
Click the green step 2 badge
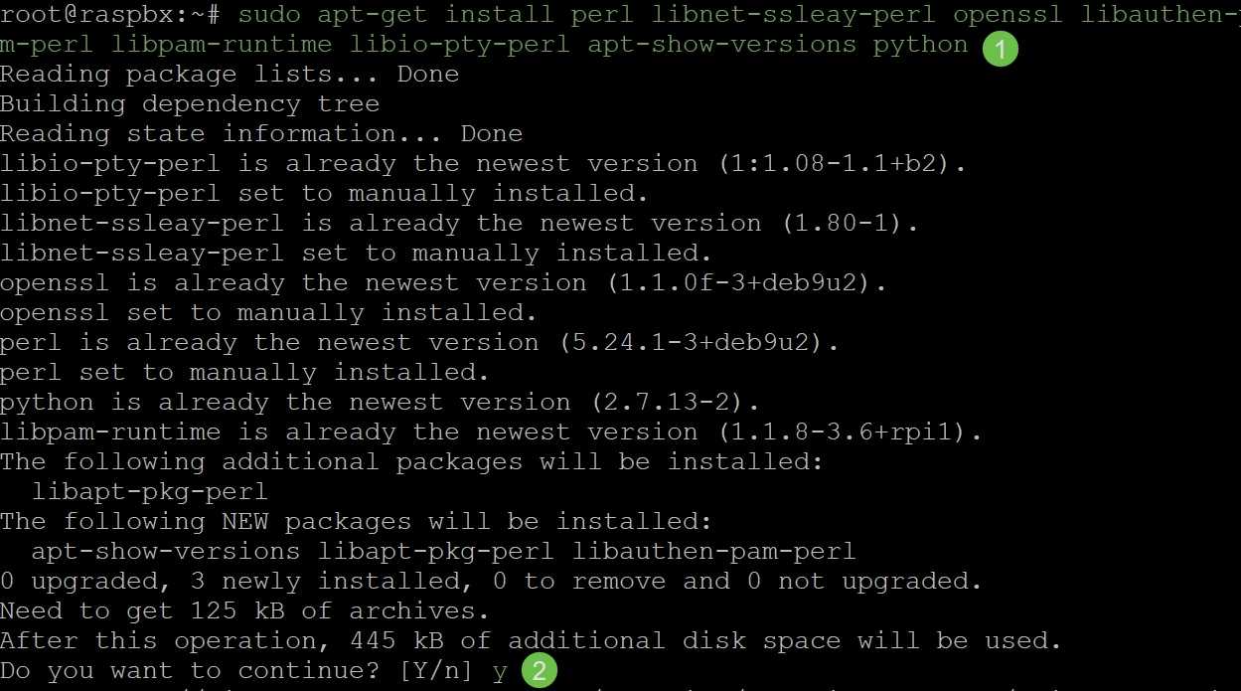(x=540, y=671)
